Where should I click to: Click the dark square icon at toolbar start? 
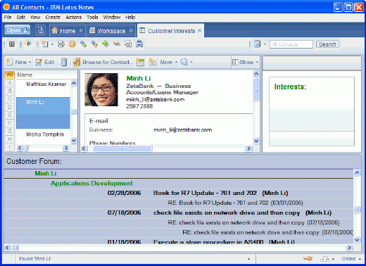[x=12, y=44]
